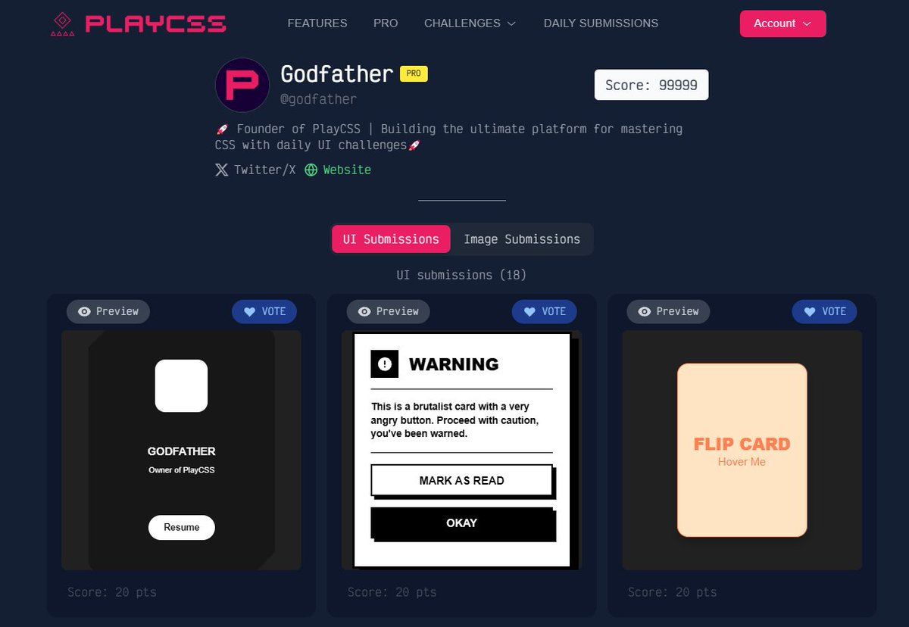This screenshot has height=627, width=909.
Task: Click the Hover Me text
Action: 742,462
